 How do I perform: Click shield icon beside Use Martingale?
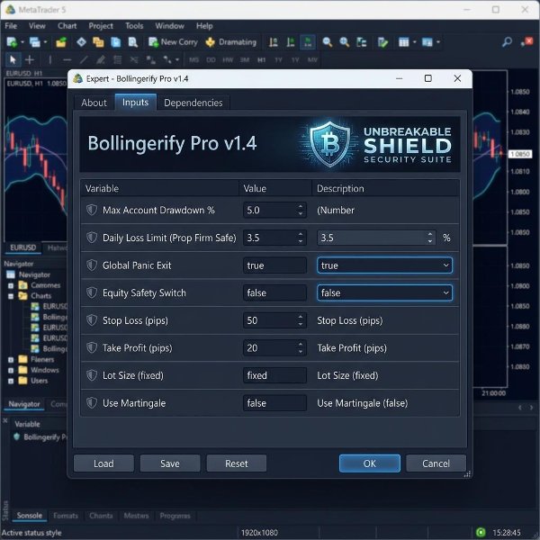pos(92,403)
